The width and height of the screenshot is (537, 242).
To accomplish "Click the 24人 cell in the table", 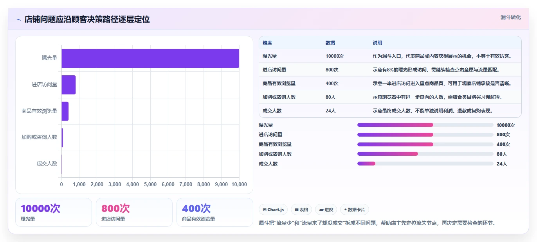I will 330,111.
